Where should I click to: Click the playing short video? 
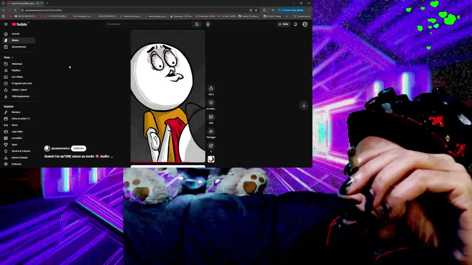pos(168,96)
